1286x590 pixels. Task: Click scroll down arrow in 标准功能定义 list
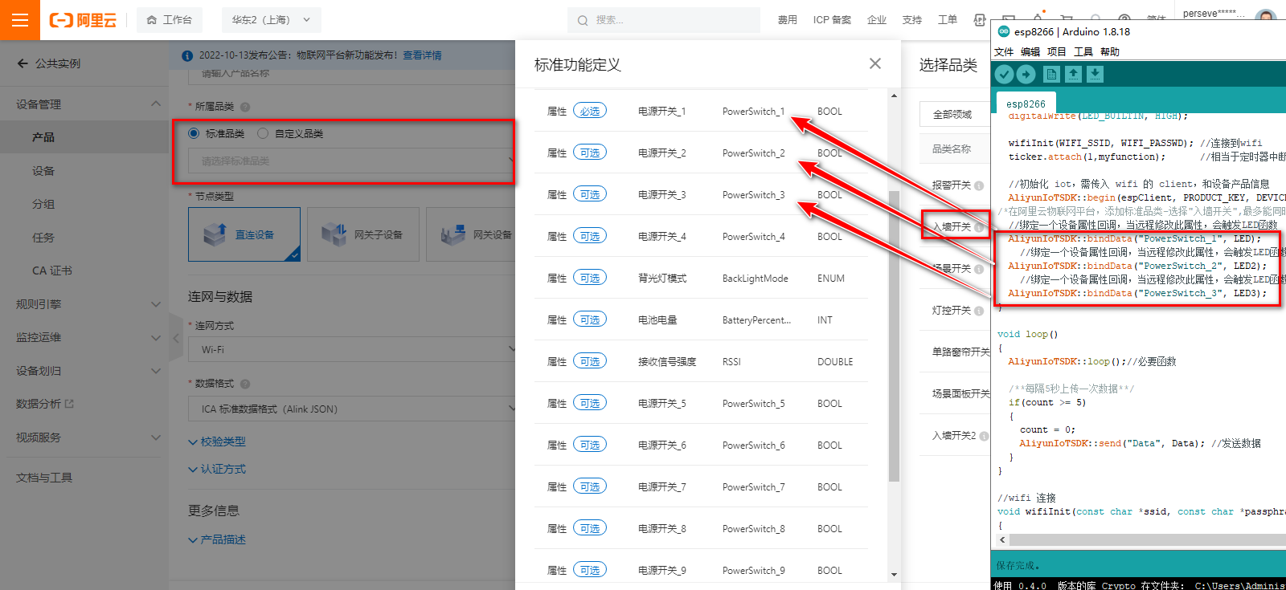tap(894, 574)
